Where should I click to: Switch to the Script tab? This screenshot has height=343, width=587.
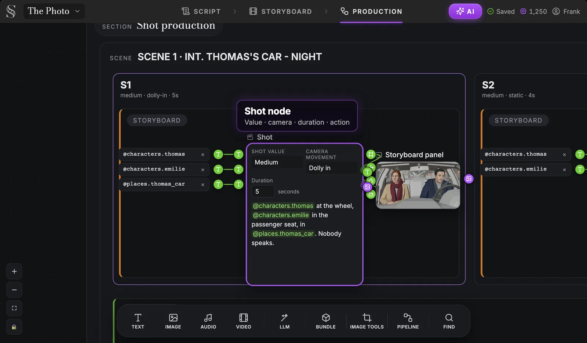[x=201, y=11]
